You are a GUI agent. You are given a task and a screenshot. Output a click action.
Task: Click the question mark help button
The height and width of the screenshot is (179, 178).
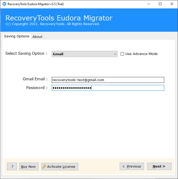click(12, 166)
